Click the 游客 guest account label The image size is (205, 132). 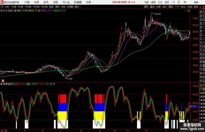click(x=196, y=2)
